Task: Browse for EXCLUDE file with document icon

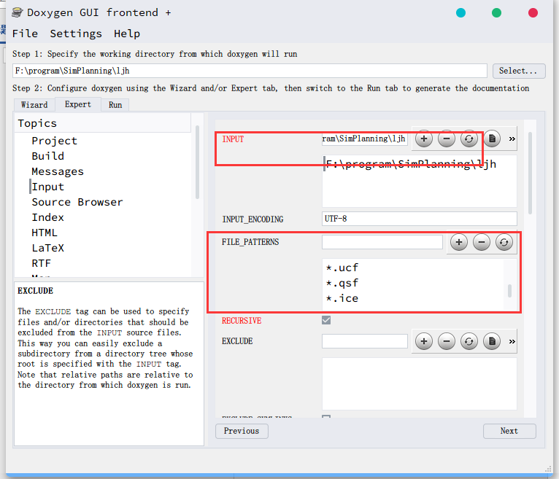Action: click(x=492, y=341)
